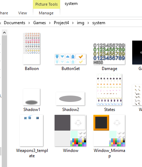The image size is (142, 167).
Task: Click the navigation pane scroll up arrow
Action: pos(5,33)
